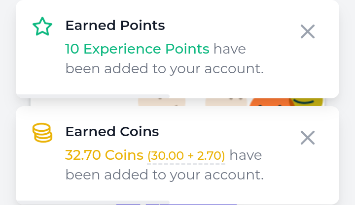This screenshot has width=355, height=205.
Task: Click the Earned Points timer progress bar
Action: pyautogui.click(x=93, y=96)
